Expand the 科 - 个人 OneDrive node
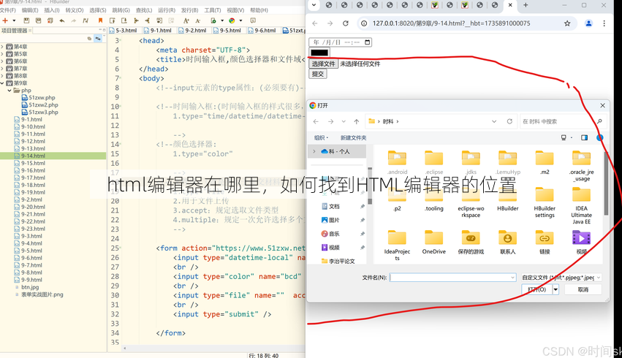The height and width of the screenshot is (358, 622). click(314, 151)
